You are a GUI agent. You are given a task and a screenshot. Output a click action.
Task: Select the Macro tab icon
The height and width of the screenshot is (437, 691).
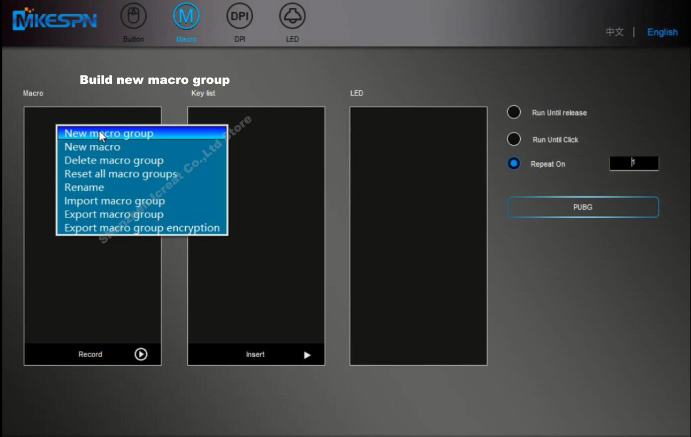click(186, 16)
